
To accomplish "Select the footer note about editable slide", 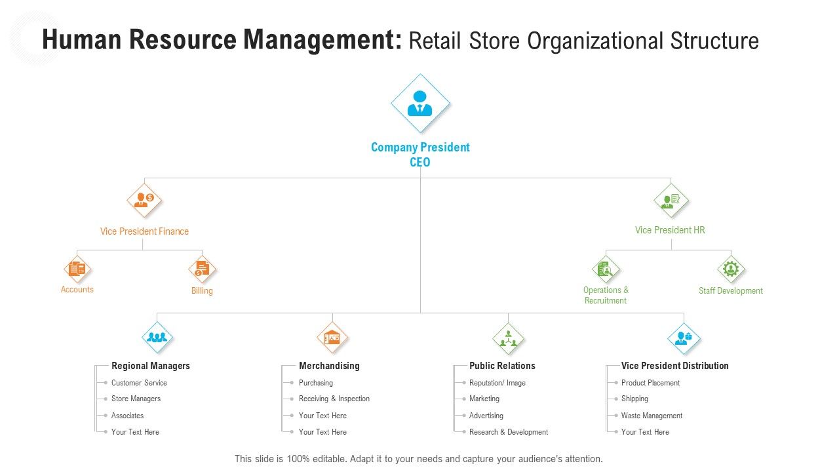I will 419,459.
